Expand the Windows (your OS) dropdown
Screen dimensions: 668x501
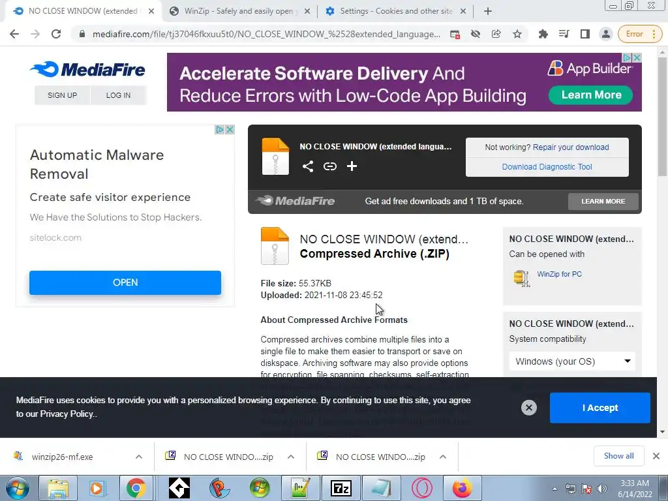point(572,361)
